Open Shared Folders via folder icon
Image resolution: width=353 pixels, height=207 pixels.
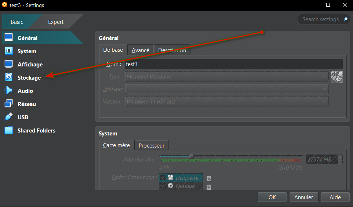[9, 130]
